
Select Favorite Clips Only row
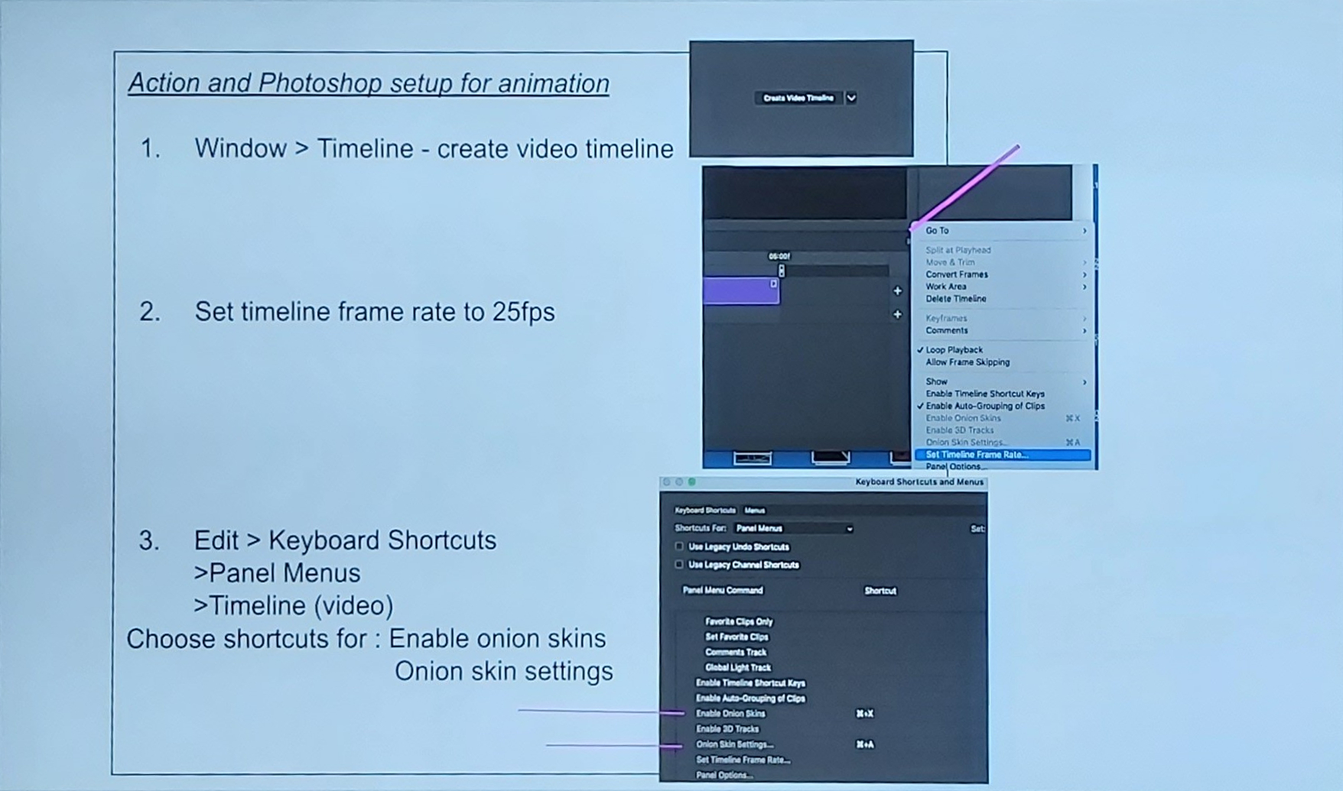(739, 622)
